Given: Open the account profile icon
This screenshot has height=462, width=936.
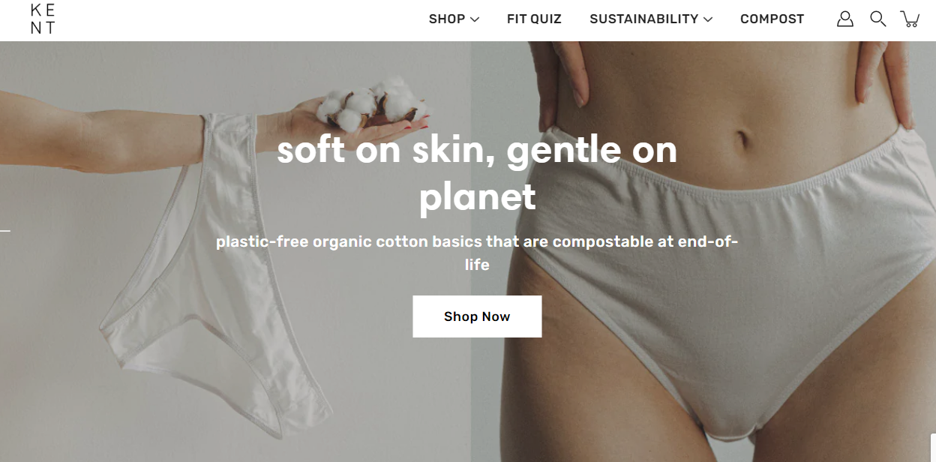Looking at the screenshot, I should pyautogui.click(x=845, y=19).
